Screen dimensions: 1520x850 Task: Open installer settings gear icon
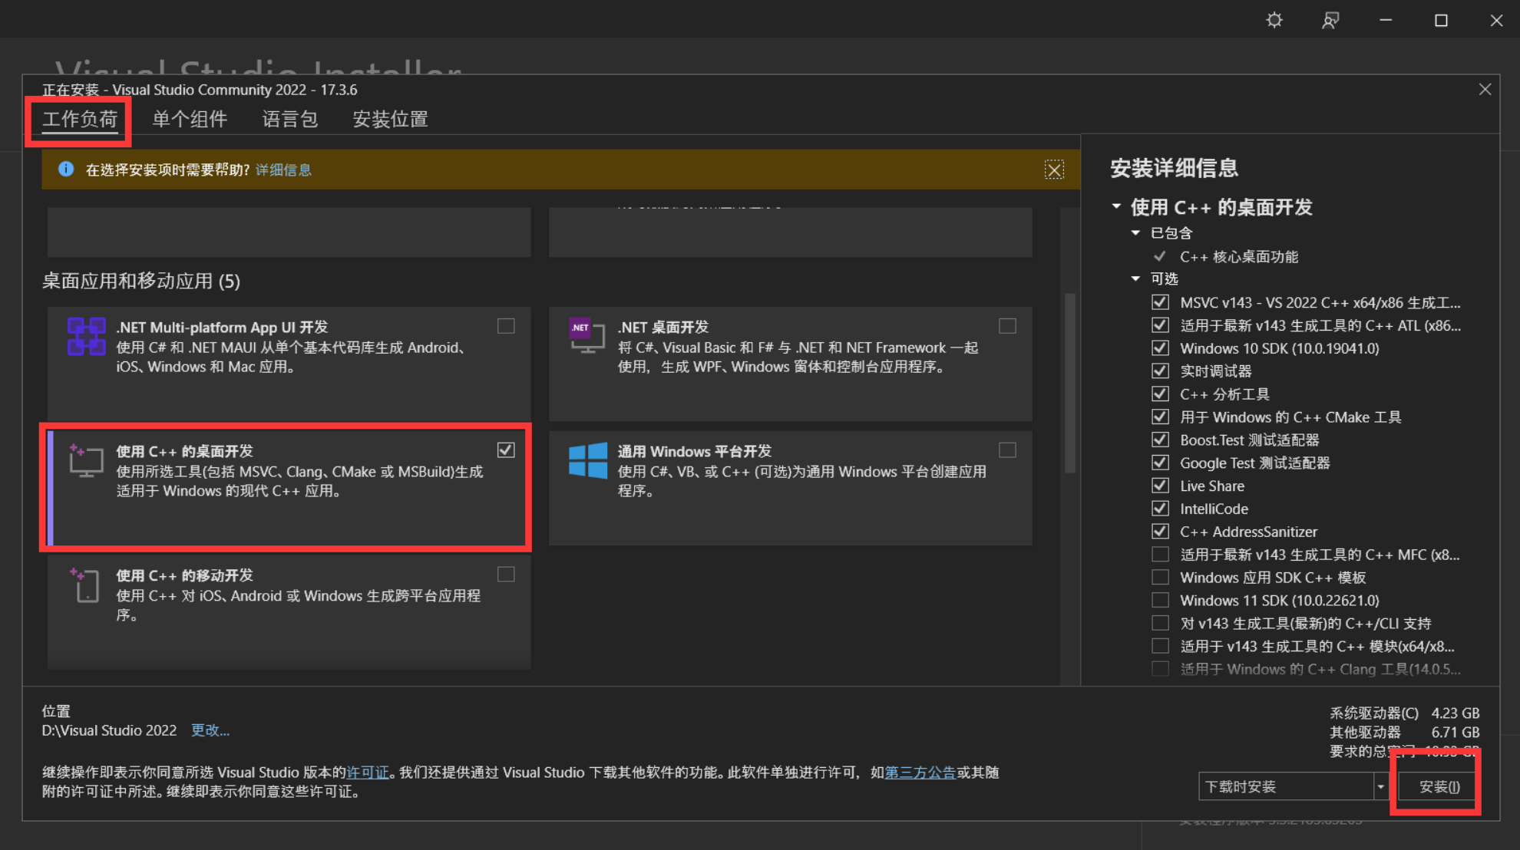[1274, 20]
